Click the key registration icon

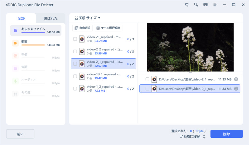coord(196,5)
